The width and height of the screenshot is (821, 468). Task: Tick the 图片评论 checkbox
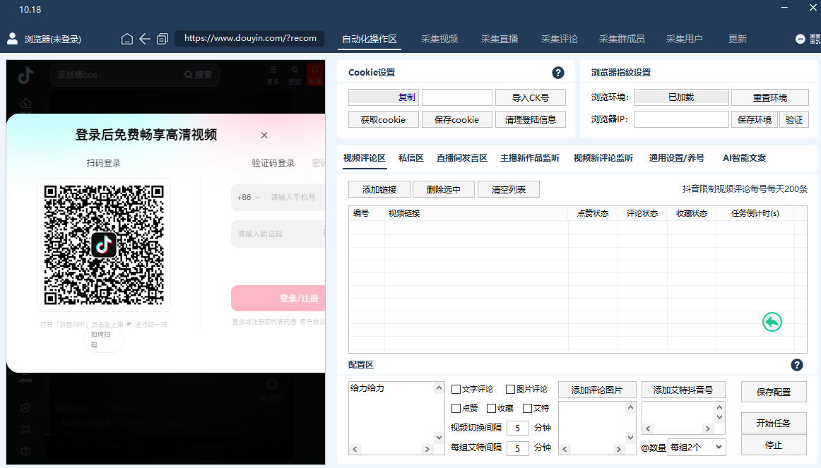(x=511, y=389)
